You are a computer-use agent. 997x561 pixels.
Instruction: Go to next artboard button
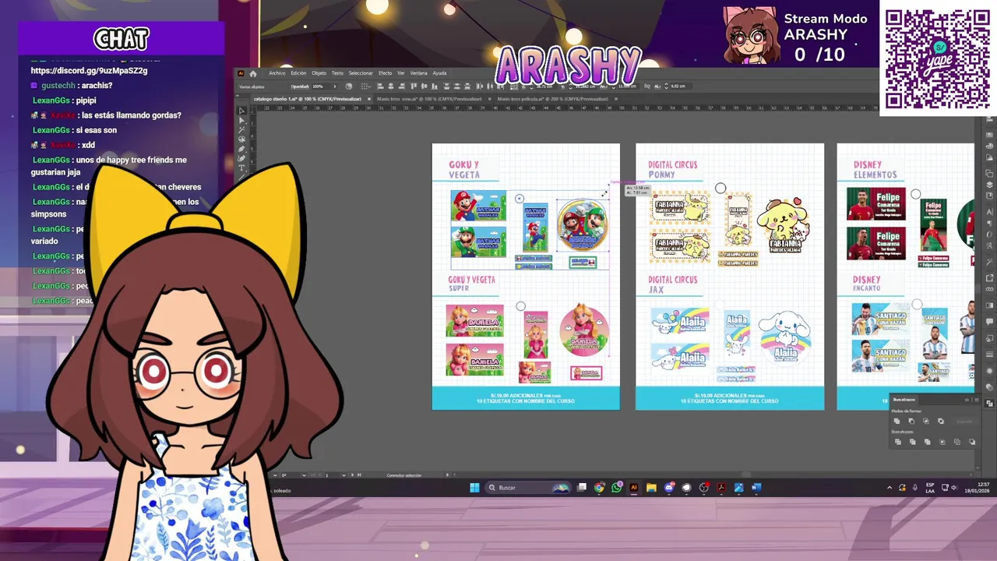point(352,475)
